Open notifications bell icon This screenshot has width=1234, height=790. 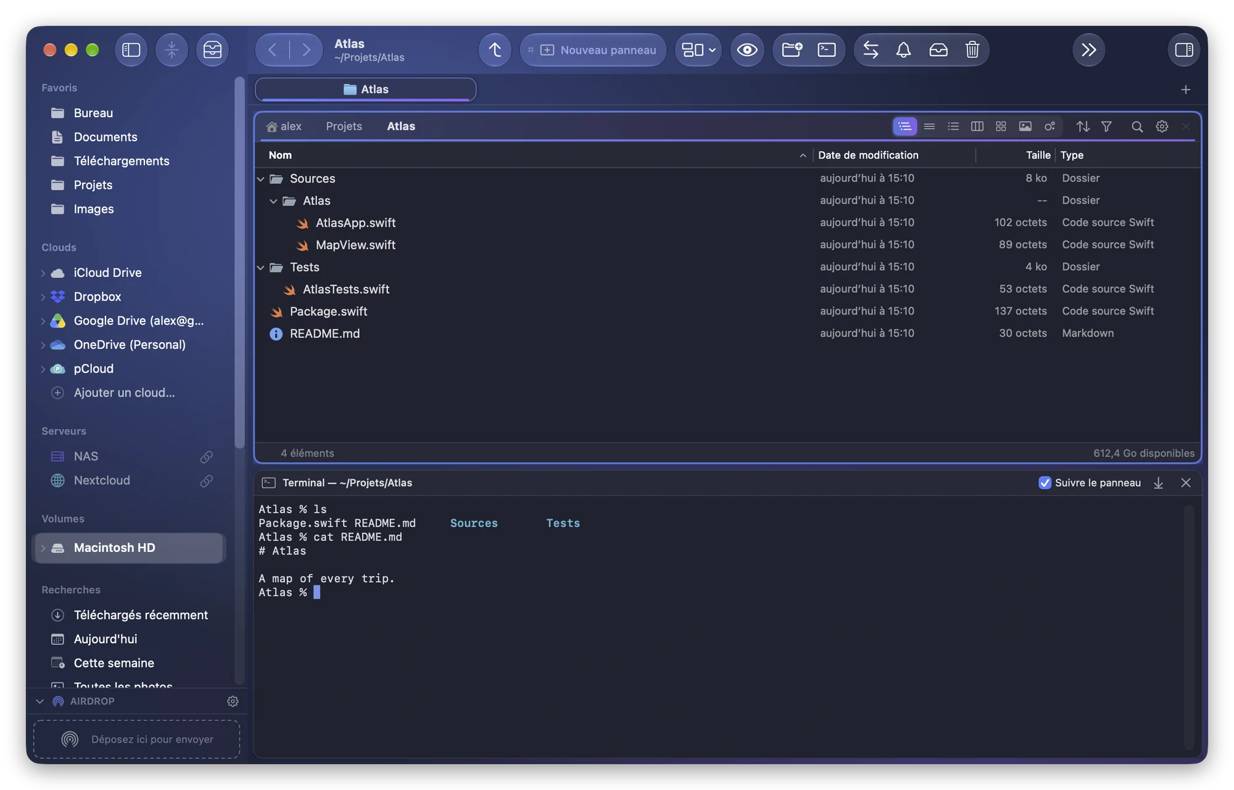pyautogui.click(x=903, y=50)
